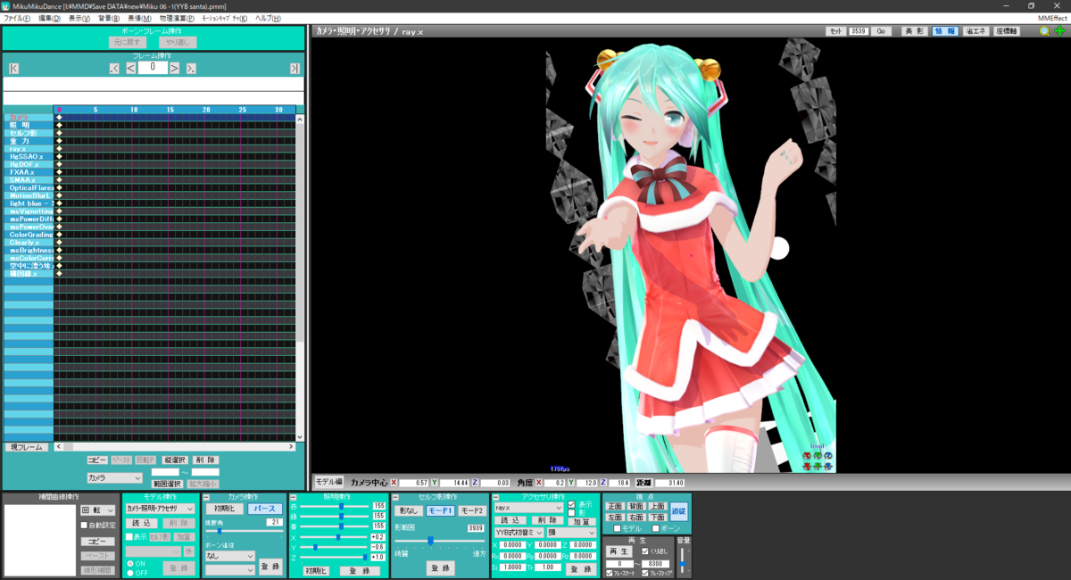This screenshot has width=1071, height=580.
Task: Select the ON radio button
Action: [129, 563]
